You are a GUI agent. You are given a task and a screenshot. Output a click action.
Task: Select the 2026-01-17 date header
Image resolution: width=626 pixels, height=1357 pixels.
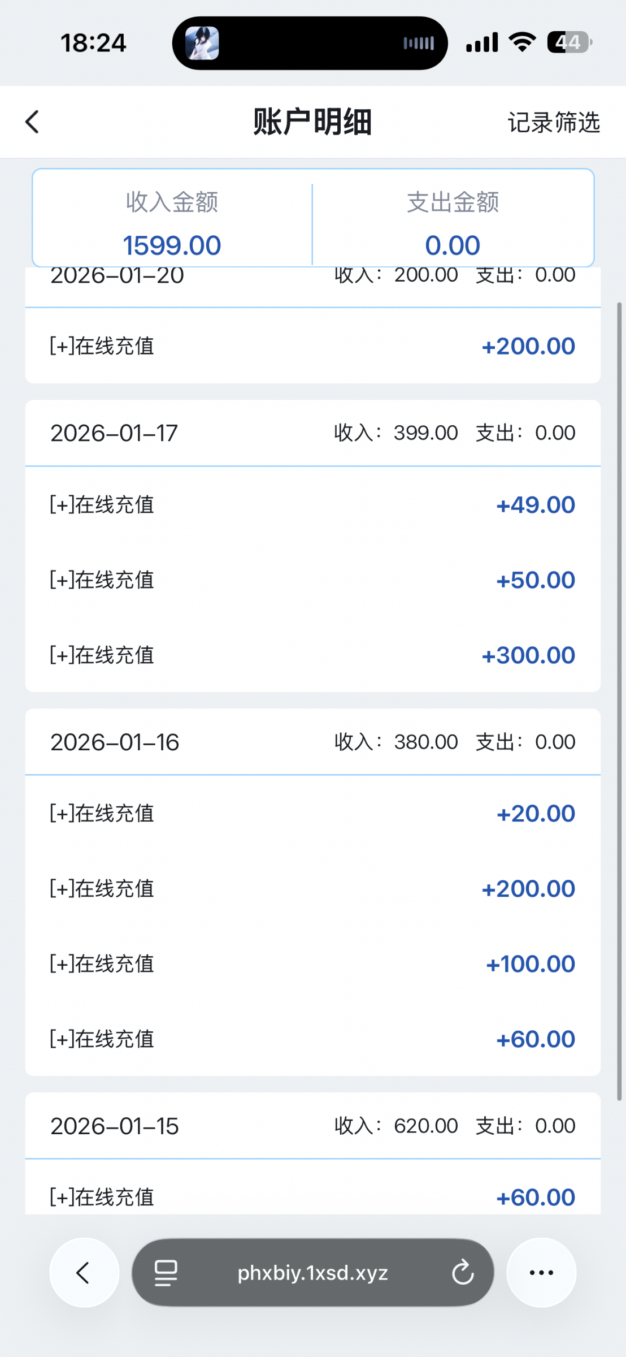pyautogui.click(x=115, y=433)
